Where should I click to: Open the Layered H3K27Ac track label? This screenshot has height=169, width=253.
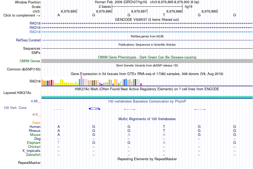coord(17,93)
